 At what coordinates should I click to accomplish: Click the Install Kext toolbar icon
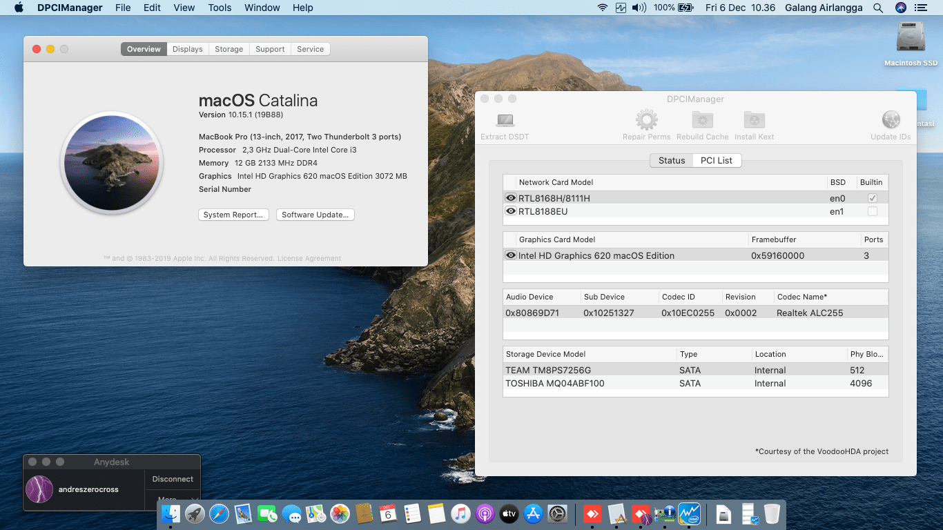pyautogui.click(x=754, y=120)
